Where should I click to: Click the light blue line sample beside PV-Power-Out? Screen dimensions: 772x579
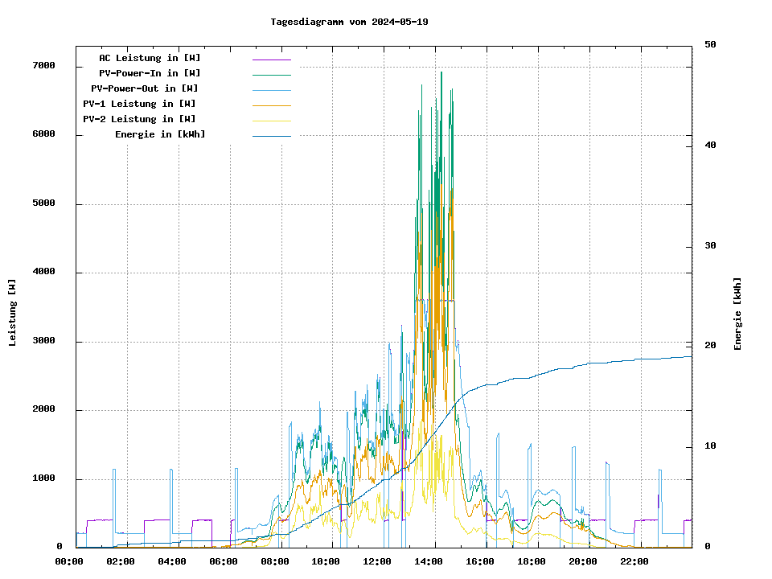271,90
